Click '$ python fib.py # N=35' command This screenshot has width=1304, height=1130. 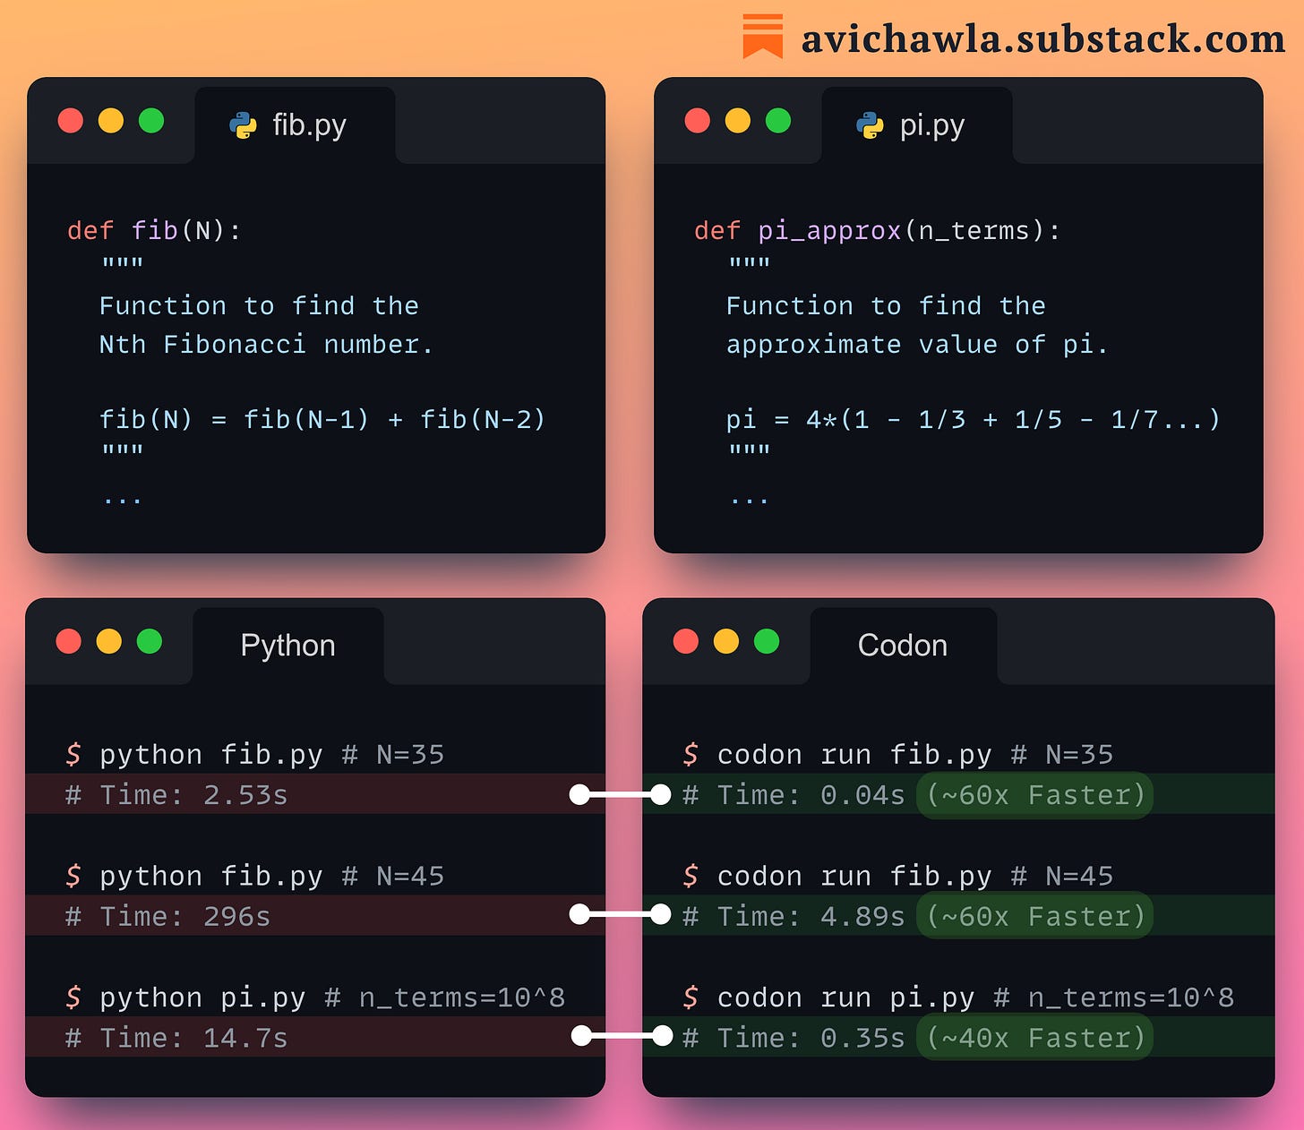(x=255, y=755)
